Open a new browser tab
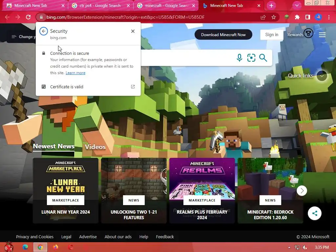This screenshot has width=336, height=252. click(271, 6)
